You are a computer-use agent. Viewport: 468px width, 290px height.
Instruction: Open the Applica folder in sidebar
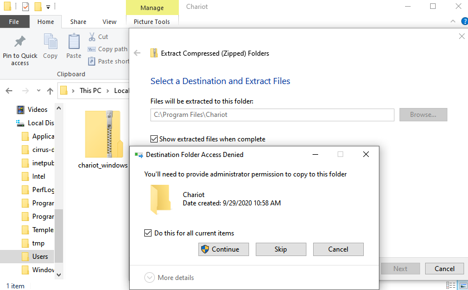point(38,136)
